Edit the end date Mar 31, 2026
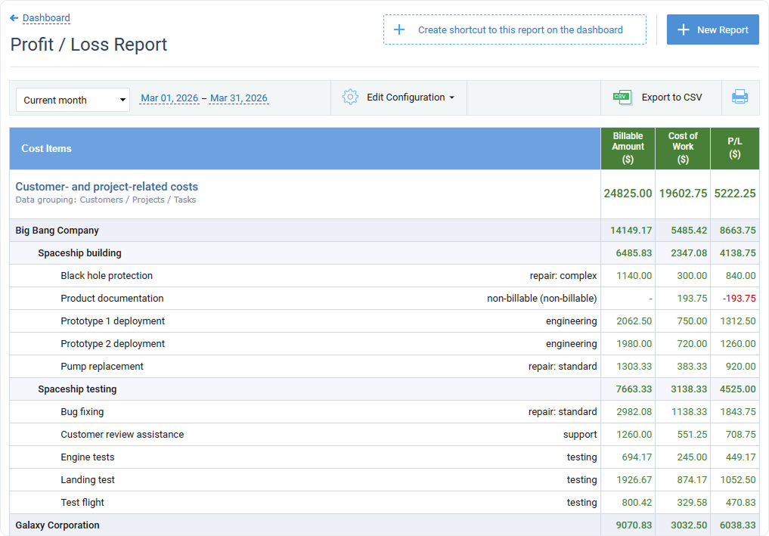 coord(239,98)
